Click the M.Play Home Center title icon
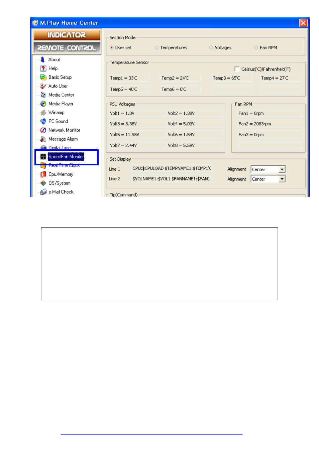319x451 pixels. coord(35,23)
